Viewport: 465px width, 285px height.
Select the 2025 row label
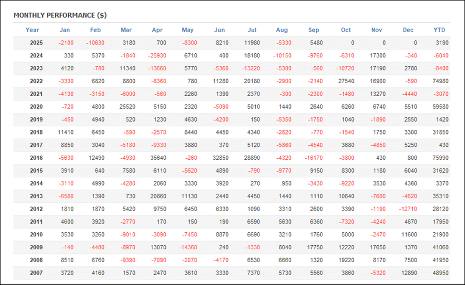(36, 43)
